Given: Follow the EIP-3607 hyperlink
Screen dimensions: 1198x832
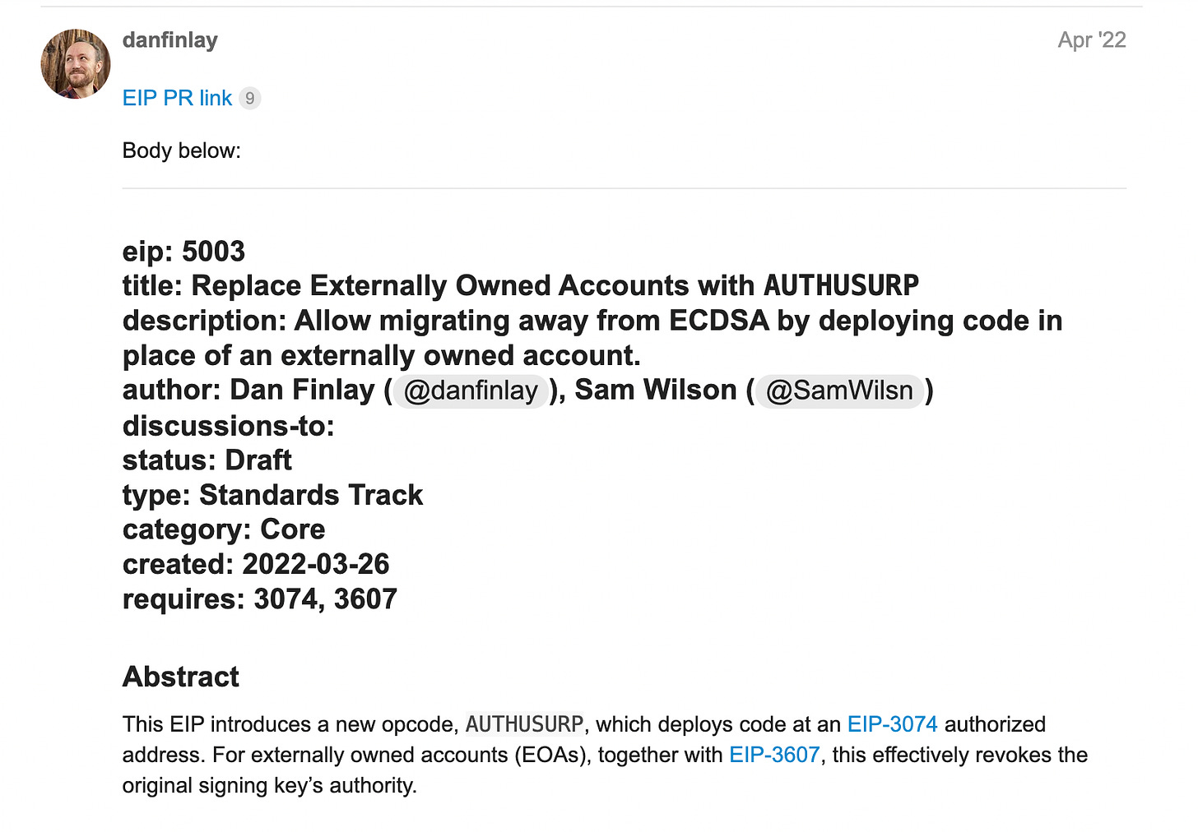Looking at the screenshot, I should (774, 755).
